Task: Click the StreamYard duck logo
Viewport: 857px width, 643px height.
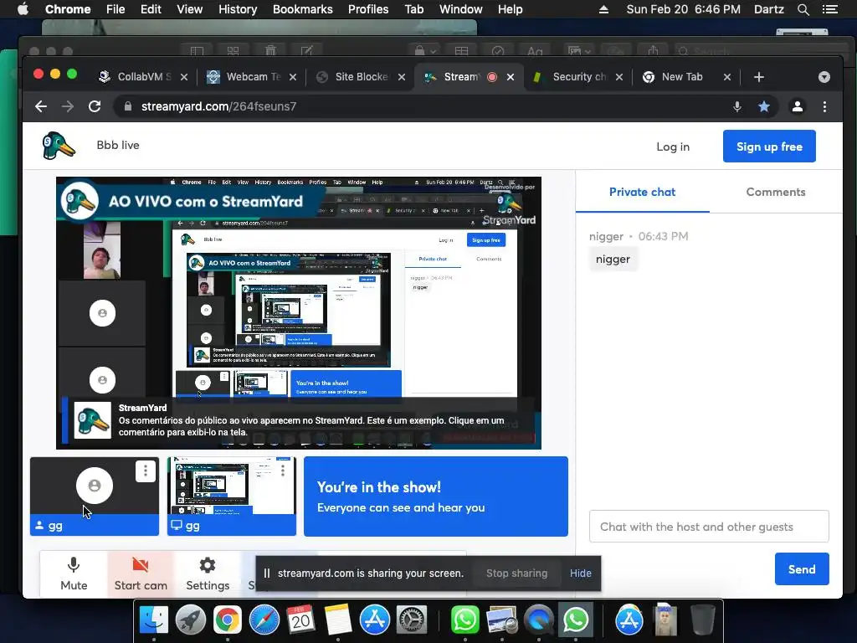Action: [x=59, y=146]
